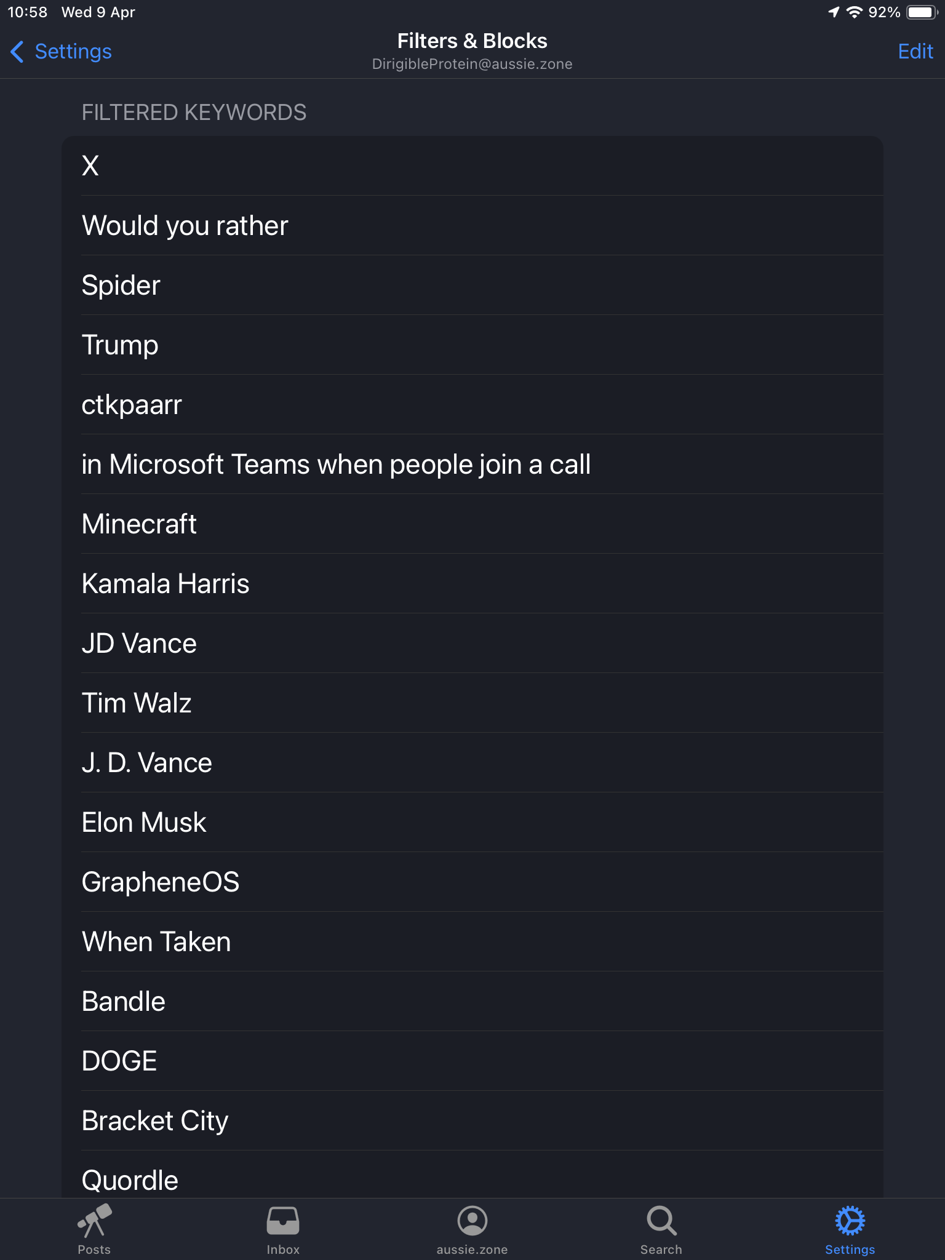Select the Kamala Harris keyword row
This screenshot has width=945, height=1260.
[472, 584]
